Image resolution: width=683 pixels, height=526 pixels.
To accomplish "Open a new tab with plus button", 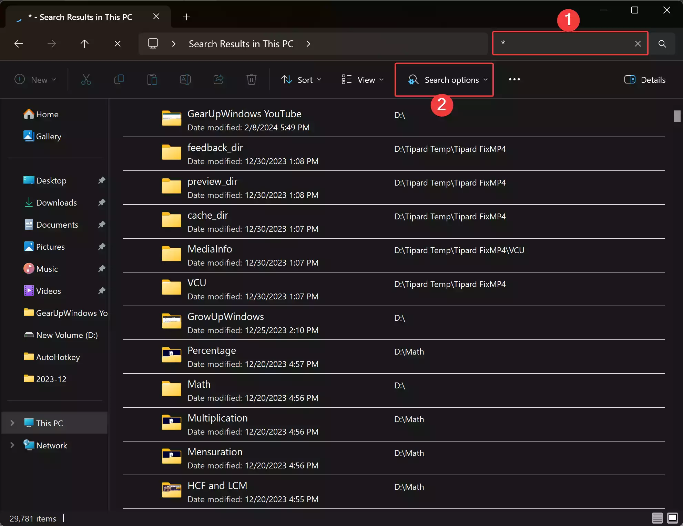I will click(x=186, y=17).
